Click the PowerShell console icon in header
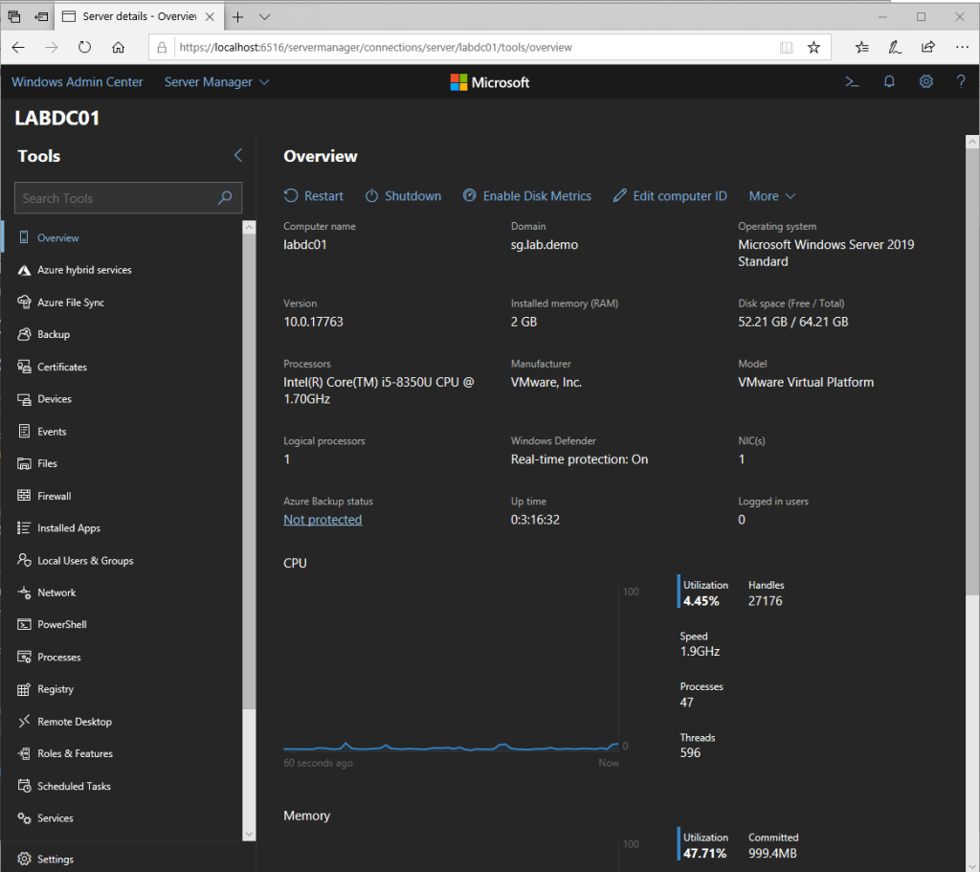980x872 pixels. pos(851,82)
